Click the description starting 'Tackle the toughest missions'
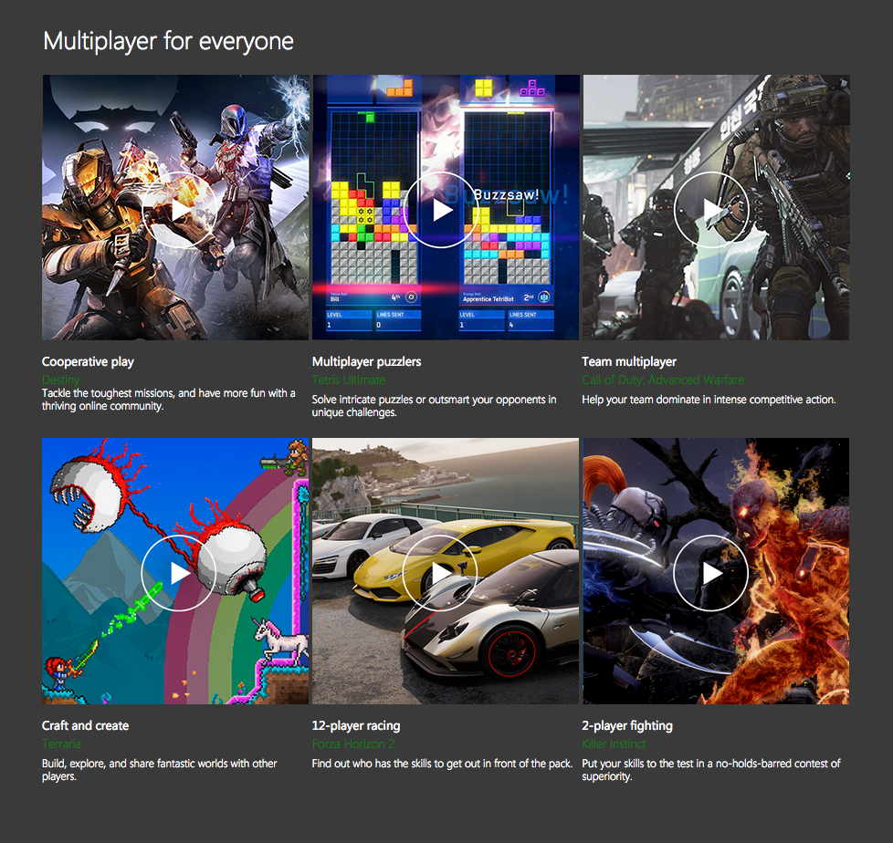This screenshot has width=893, height=843. [x=169, y=400]
